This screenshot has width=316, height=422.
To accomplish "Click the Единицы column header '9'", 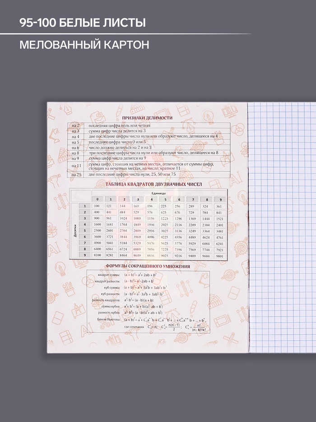I will tap(221, 200).
